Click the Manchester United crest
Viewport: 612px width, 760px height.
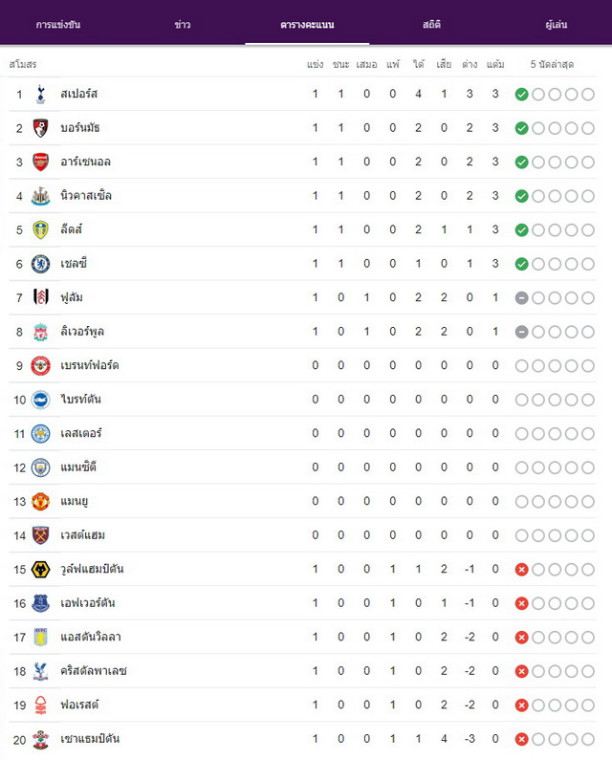pos(41,501)
